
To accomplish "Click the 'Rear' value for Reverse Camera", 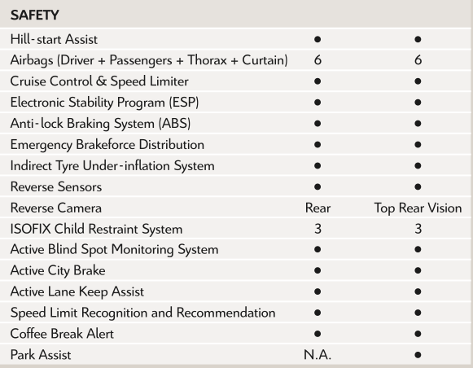I will coord(318,208).
